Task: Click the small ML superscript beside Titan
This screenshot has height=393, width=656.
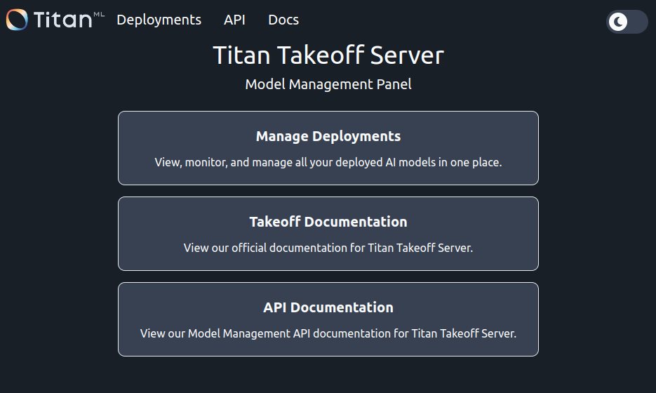Action: tap(99, 14)
